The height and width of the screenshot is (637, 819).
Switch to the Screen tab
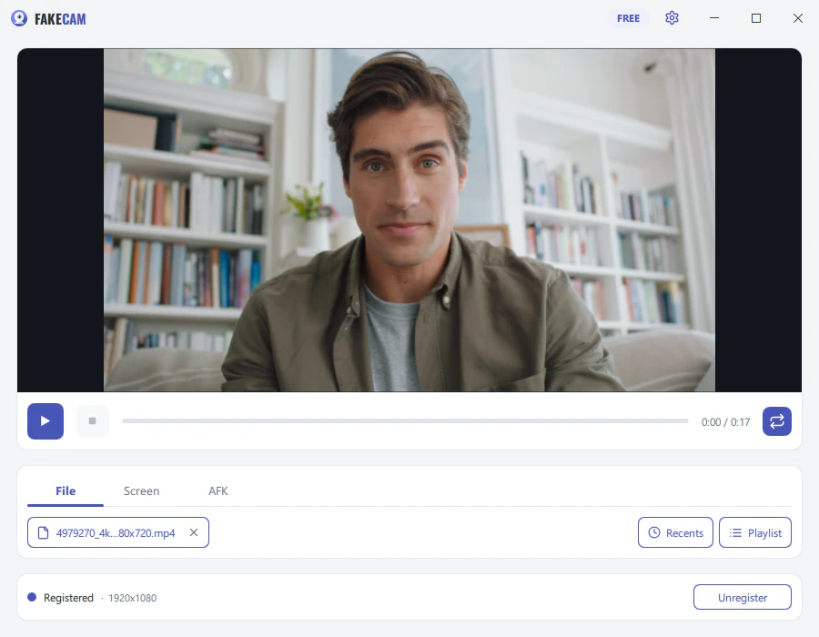click(142, 491)
